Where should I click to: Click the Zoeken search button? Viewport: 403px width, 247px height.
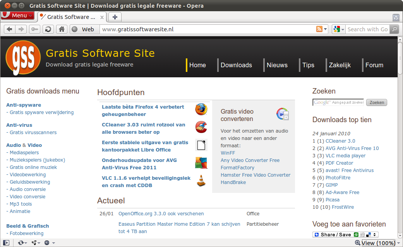coord(377,102)
